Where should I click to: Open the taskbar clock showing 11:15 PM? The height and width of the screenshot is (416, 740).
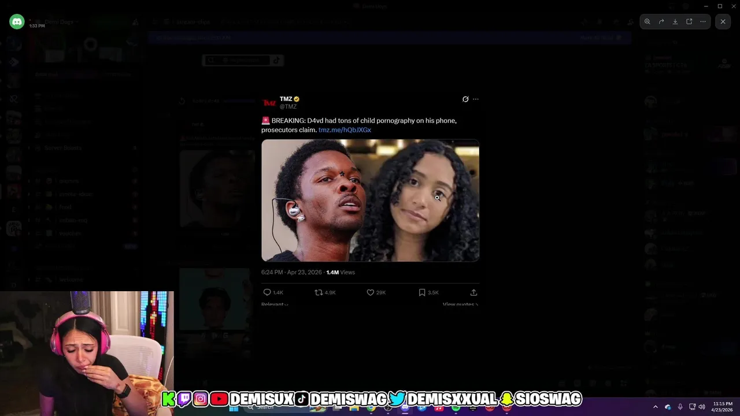pyautogui.click(x=723, y=407)
